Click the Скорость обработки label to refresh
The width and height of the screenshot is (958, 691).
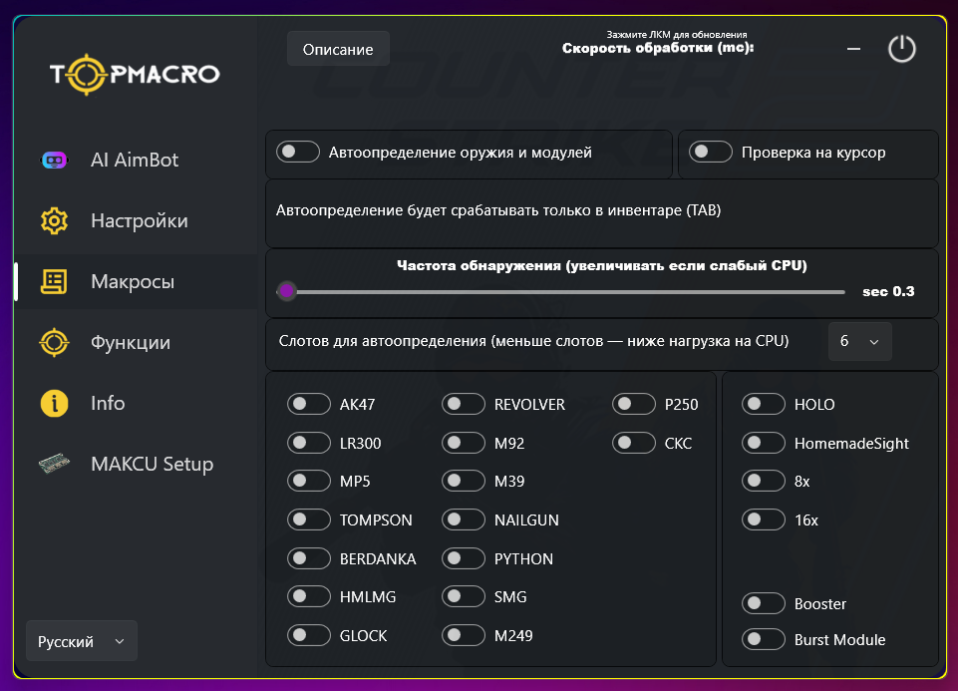click(x=658, y=48)
